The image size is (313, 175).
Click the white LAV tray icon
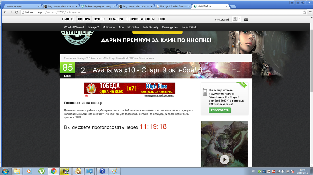(269, 171)
